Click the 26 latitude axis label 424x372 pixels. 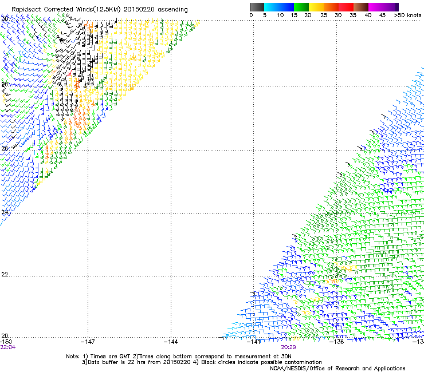point(5,149)
